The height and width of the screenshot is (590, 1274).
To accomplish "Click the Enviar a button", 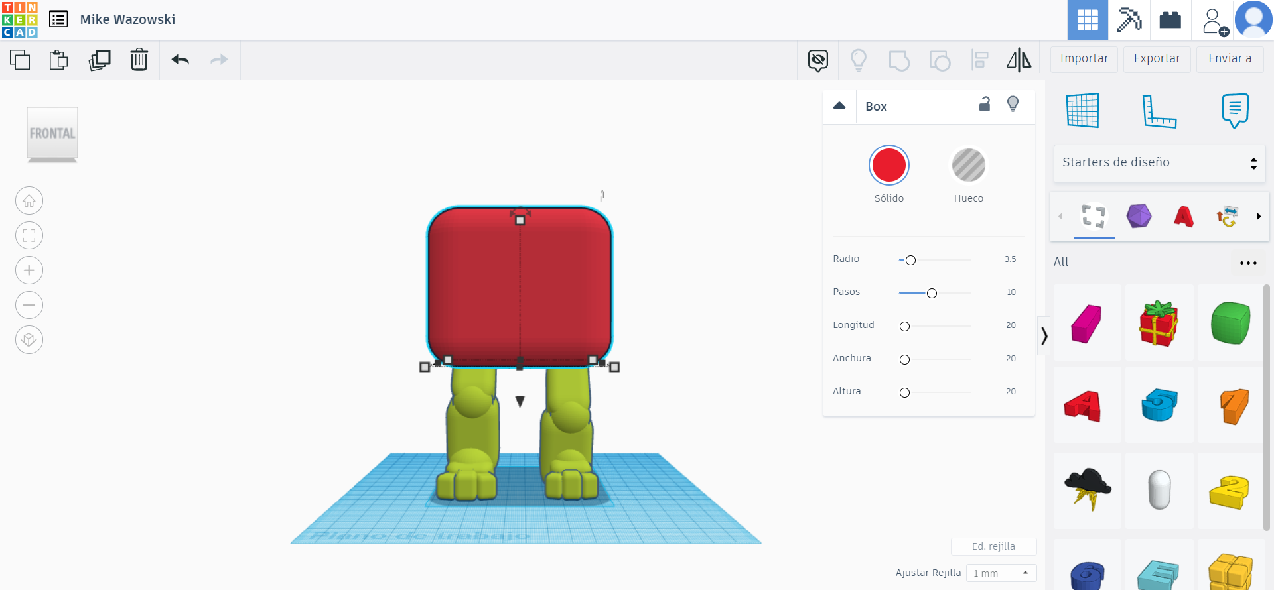I will (x=1230, y=58).
